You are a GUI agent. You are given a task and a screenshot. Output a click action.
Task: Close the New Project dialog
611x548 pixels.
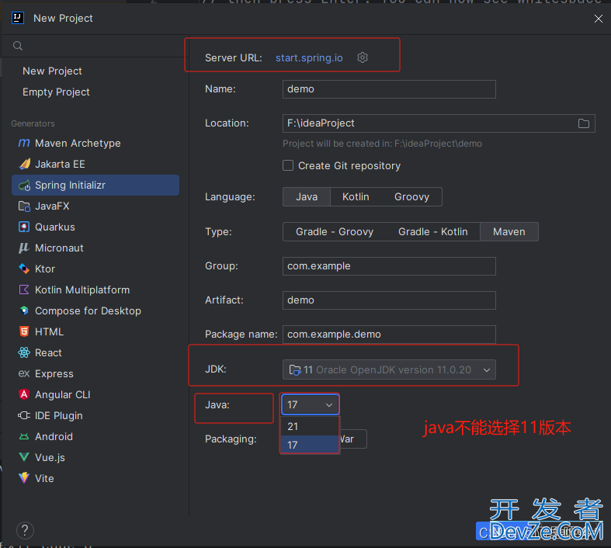[x=598, y=19]
